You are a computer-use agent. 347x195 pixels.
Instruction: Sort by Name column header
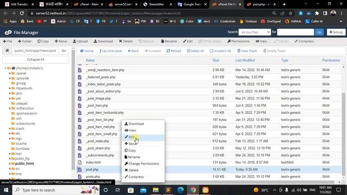click(x=90, y=60)
